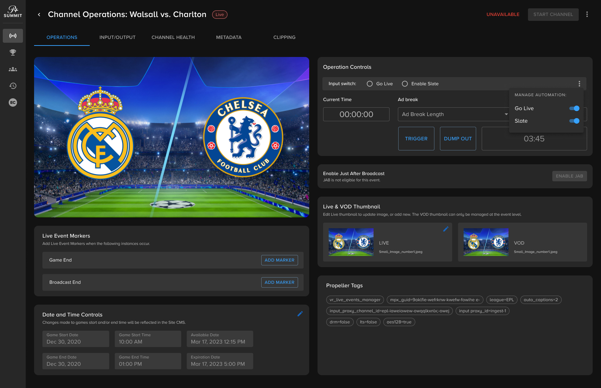Click the Game Start Date field
Viewport: 601px width, 388px height.
(x=76, y=339)
